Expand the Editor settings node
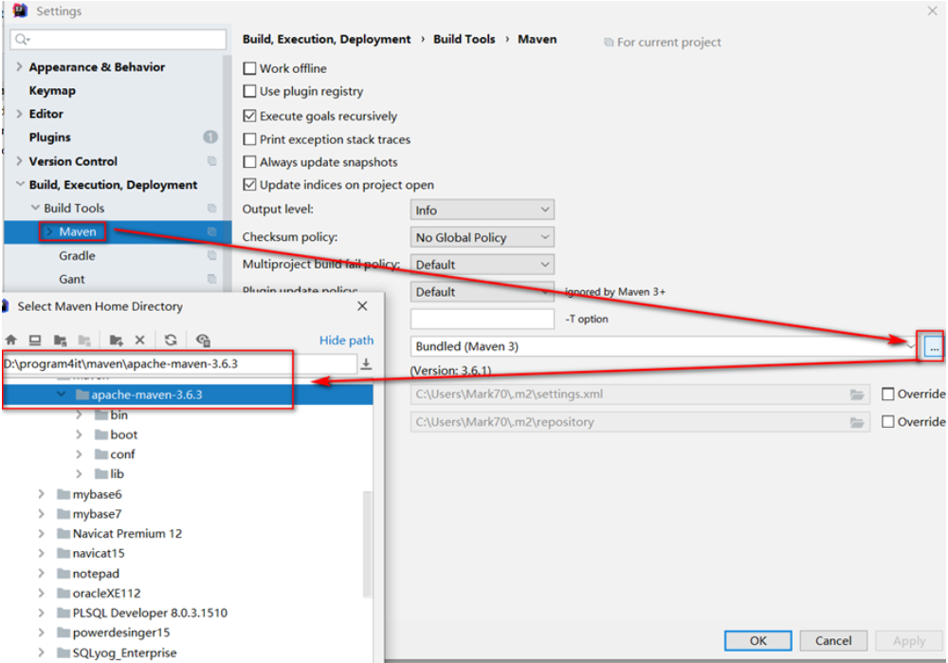Screen dimensions: 948x663 (19, 114)
